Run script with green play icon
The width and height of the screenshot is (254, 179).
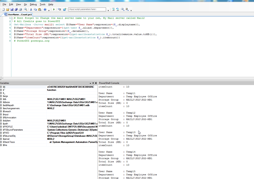[x=54, y=9]
